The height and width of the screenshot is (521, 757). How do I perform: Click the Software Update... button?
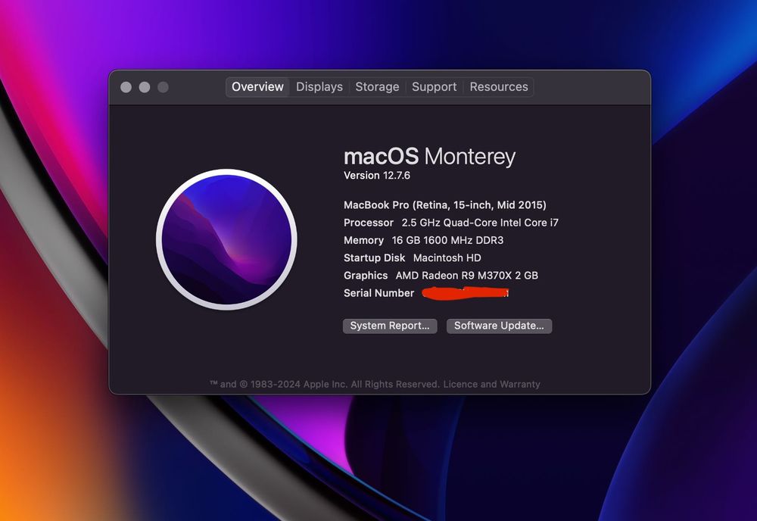(499, 326)
